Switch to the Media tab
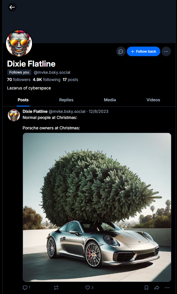The image size is (177, 294). point(110,100)
